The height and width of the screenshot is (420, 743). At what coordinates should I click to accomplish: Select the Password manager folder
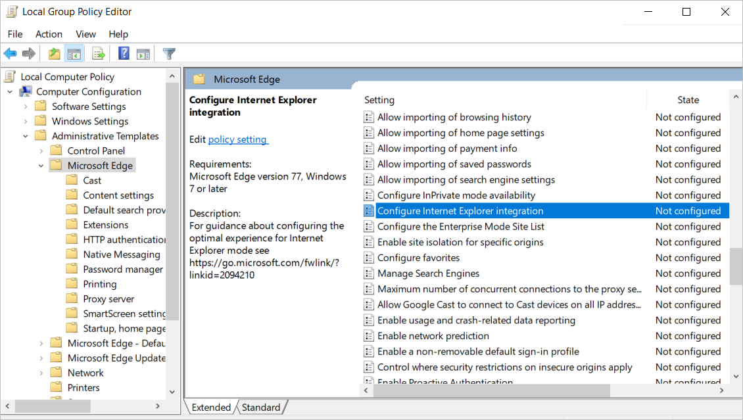click(123, 269)
